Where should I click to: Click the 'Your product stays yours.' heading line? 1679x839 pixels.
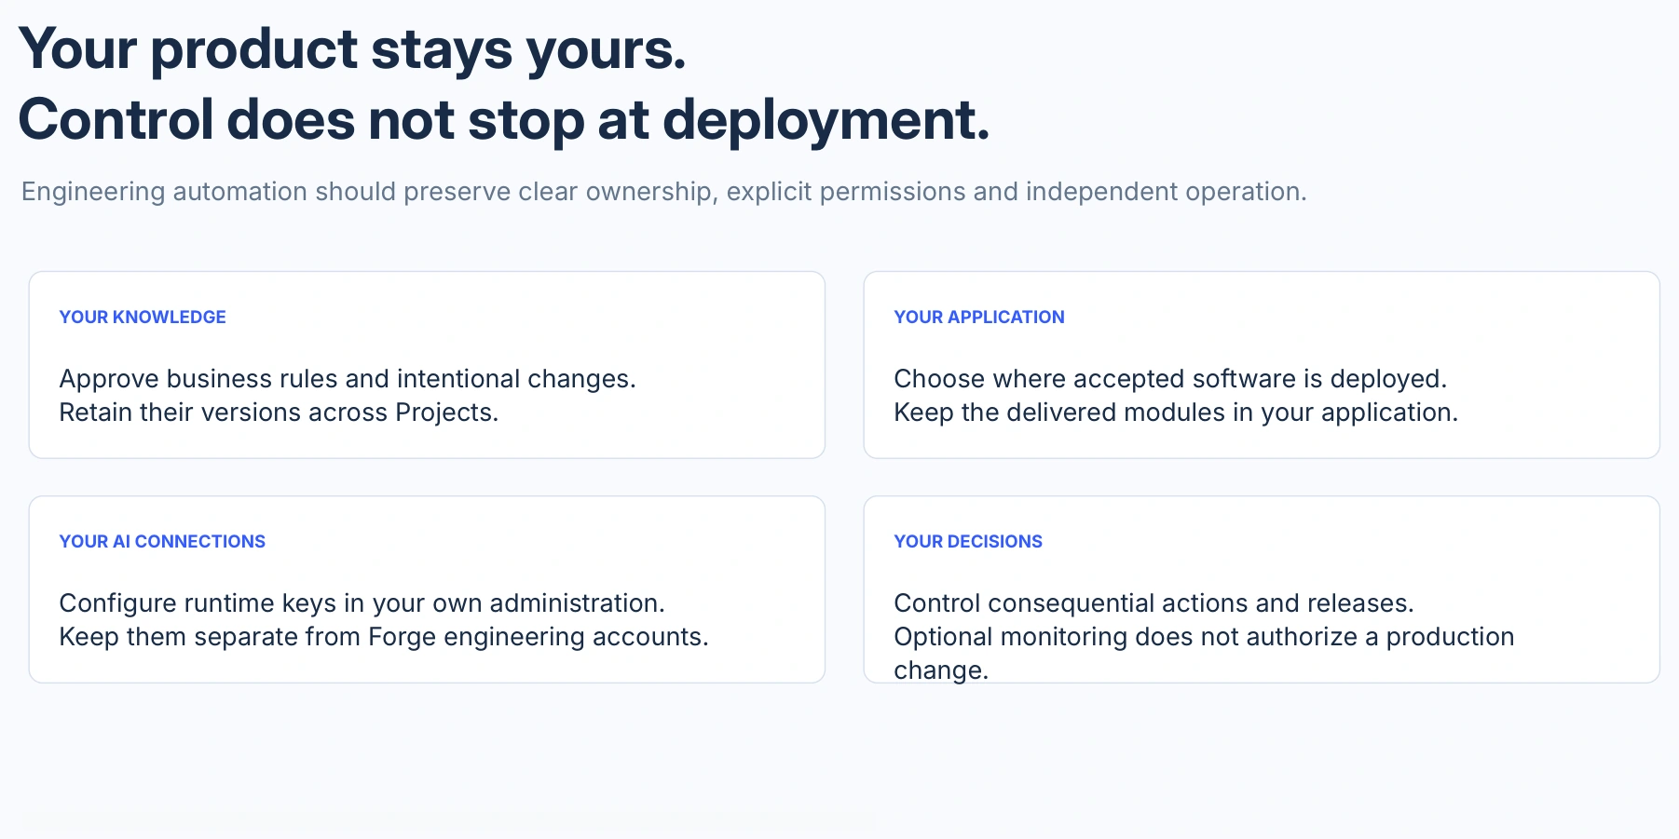(x=352, y=49)
